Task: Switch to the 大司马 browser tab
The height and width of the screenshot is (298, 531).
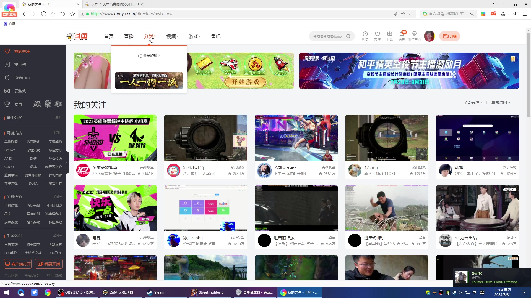Action: pos(114,4)
